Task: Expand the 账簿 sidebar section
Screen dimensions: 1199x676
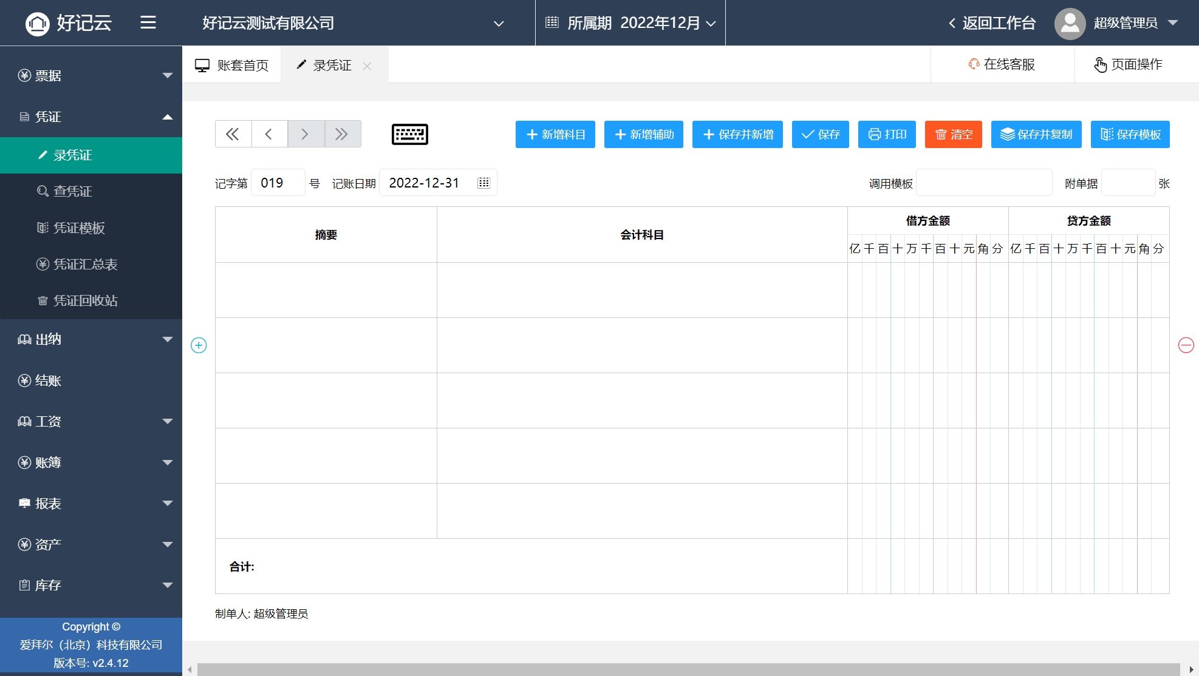Action: (x=91, y=462)
